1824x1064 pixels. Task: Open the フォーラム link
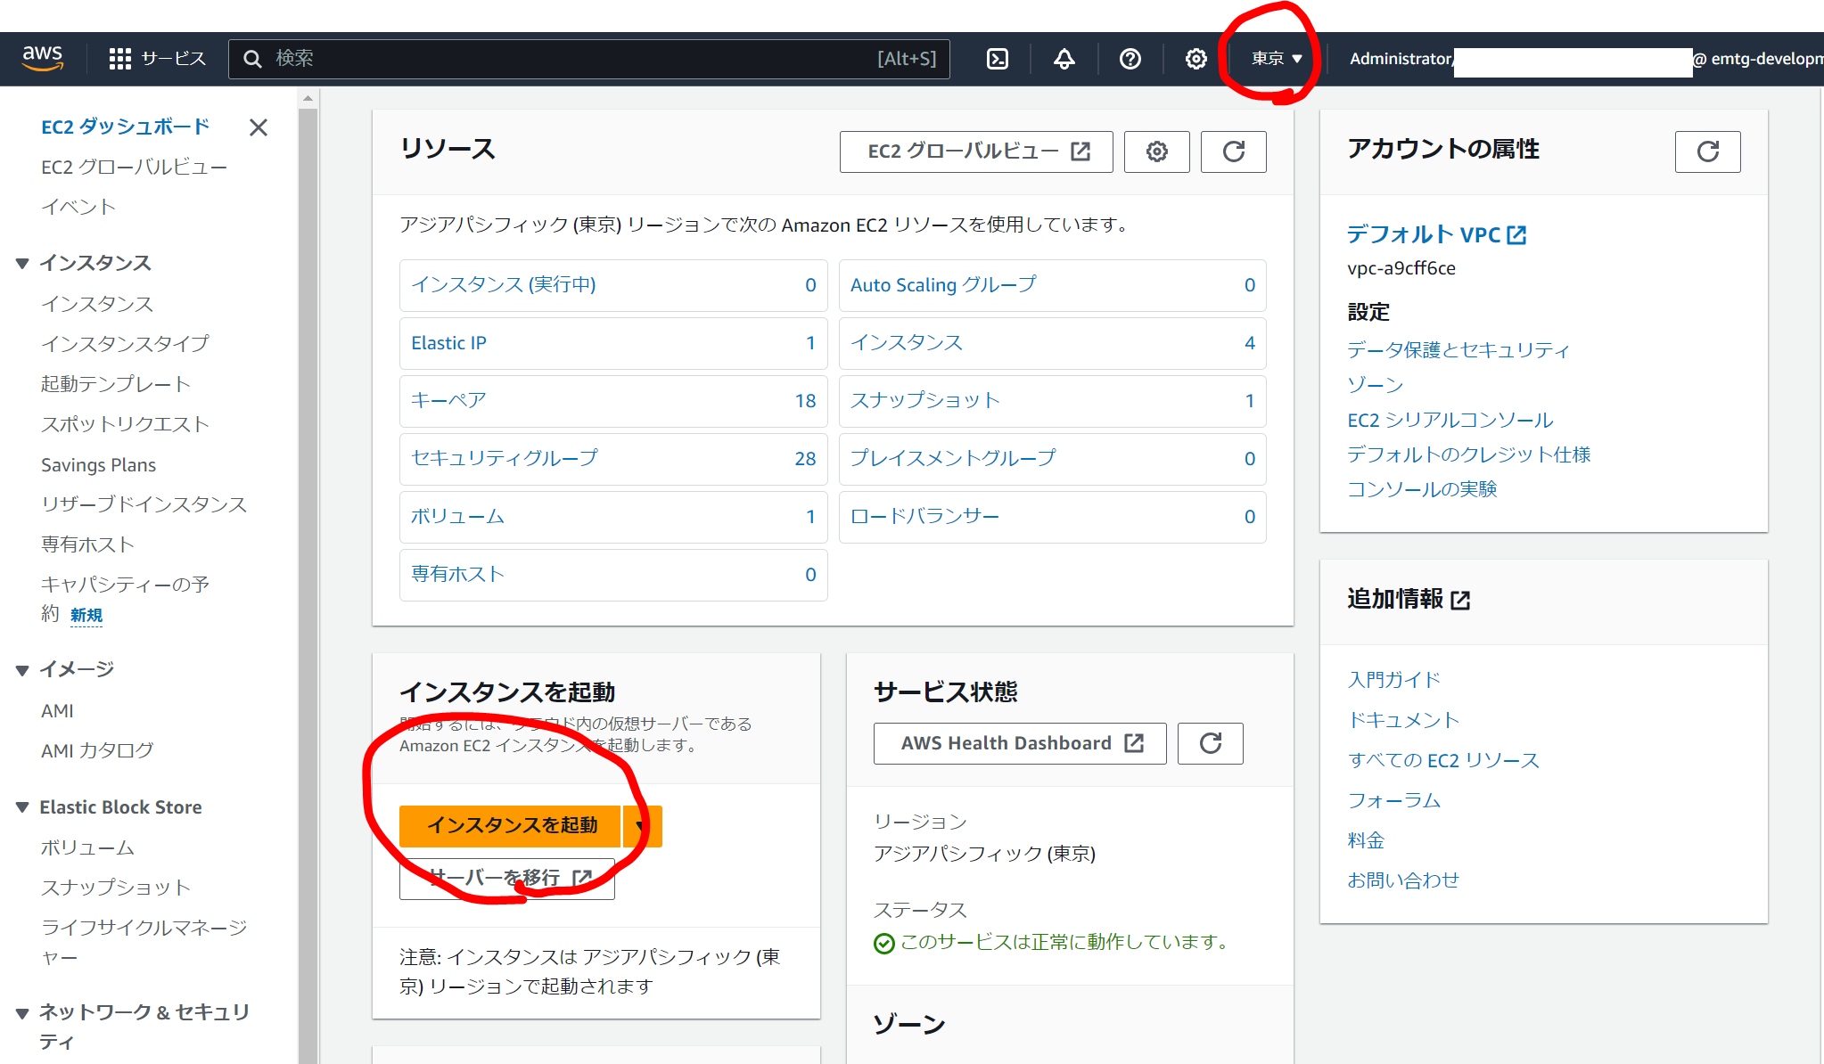point(1394,800)
